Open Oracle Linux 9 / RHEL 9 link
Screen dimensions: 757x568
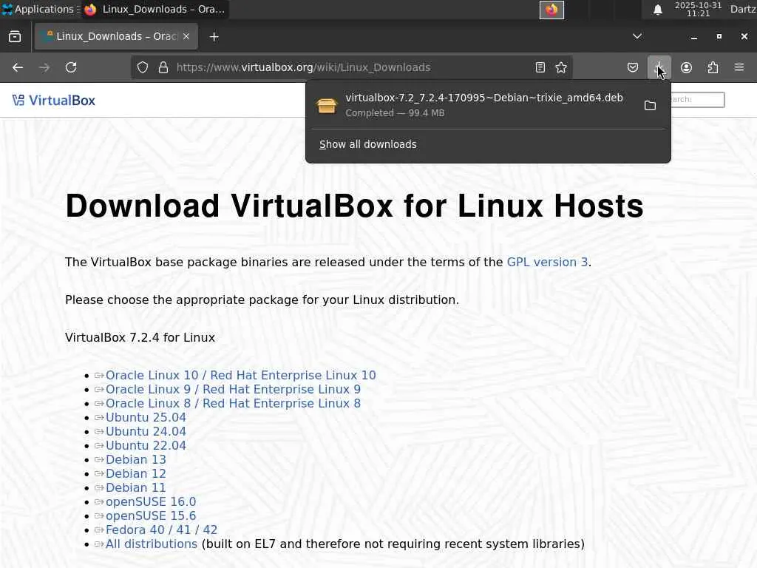click(x=233, y=389)
